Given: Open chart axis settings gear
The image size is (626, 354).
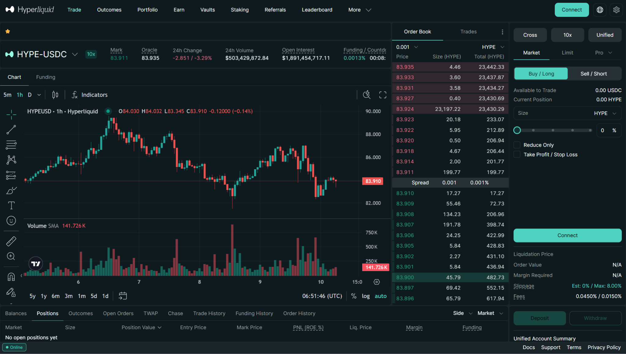Looking at the screenshot, I should 377,282.
